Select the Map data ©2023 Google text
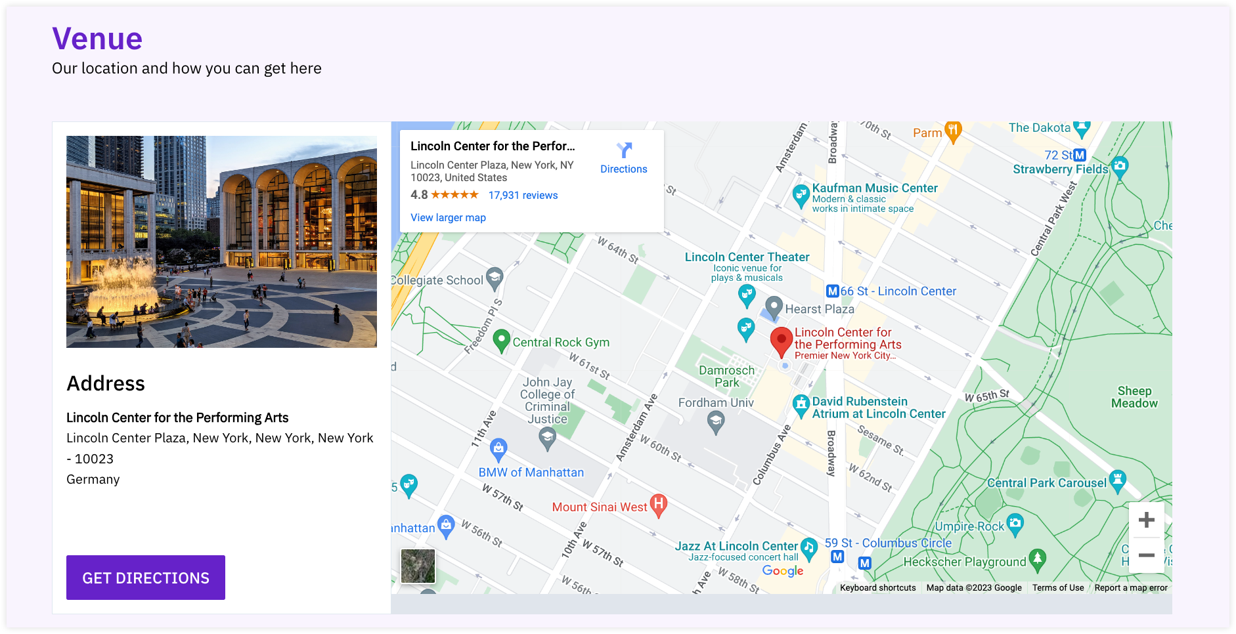 [x=974, y=587]
